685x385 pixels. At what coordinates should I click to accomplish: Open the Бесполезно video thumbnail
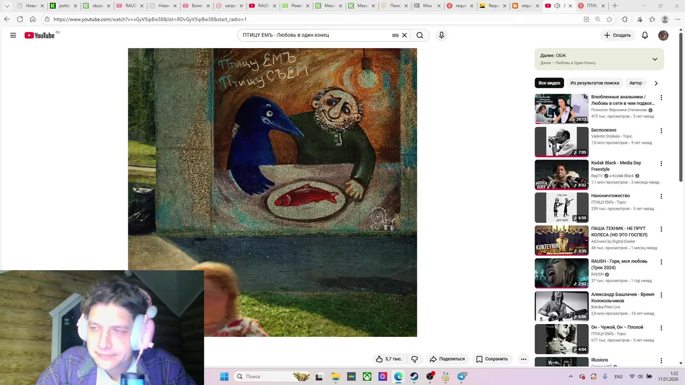point(561,142)
